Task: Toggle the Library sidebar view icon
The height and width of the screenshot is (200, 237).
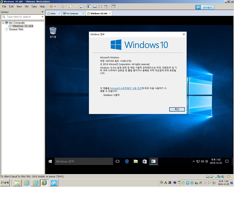Action: [89, 7]
